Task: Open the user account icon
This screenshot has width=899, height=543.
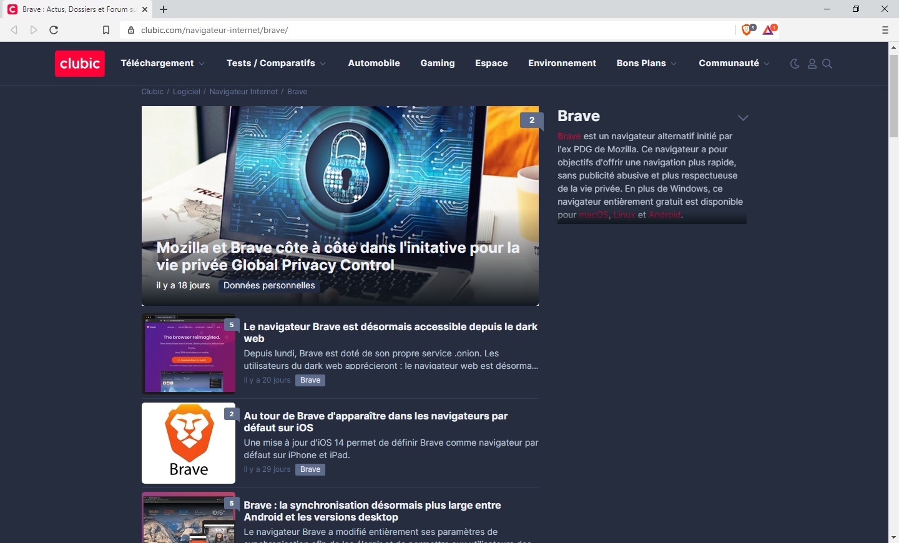Action: coord(812,64)
